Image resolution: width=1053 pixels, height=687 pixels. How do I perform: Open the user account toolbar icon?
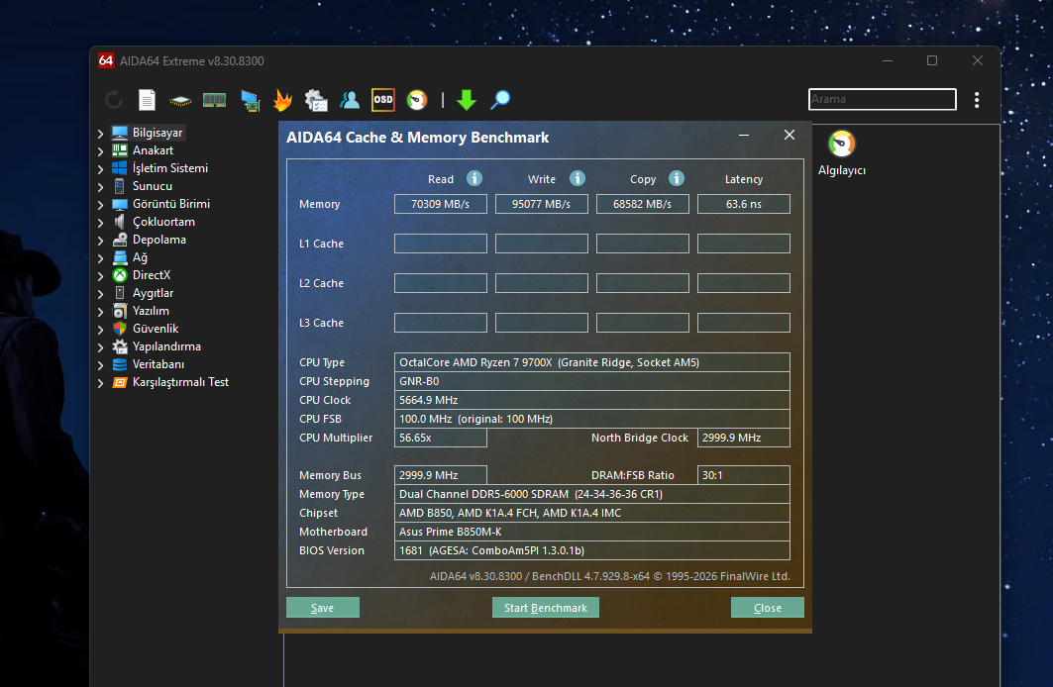[x=350, y=100]
